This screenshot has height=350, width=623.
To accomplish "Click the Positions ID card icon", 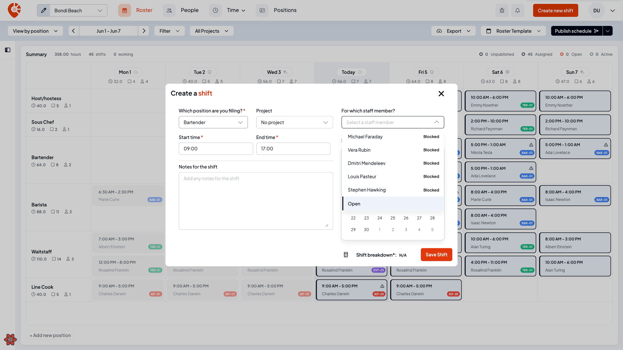I will [x=262, y=10].
